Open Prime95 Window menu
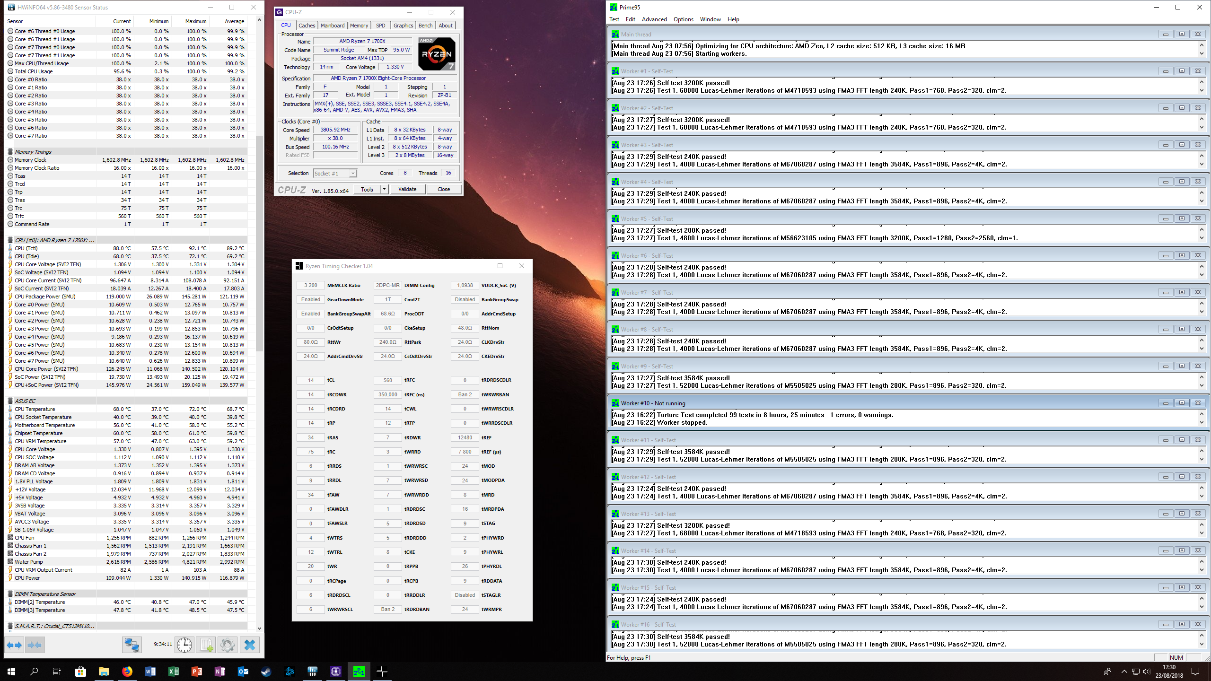This screenshot has height=681, width=1211. coord(710,19)
